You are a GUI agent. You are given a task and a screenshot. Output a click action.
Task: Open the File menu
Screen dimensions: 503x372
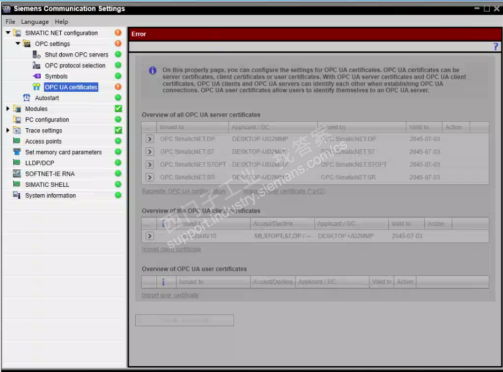10,22
